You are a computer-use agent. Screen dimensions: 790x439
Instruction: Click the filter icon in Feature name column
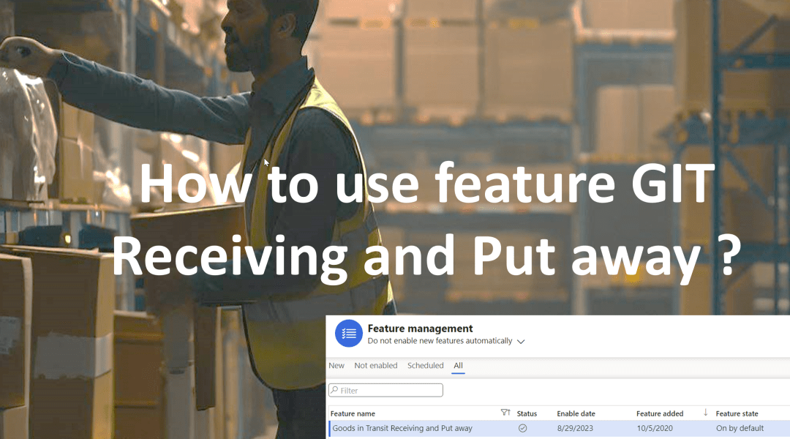click(505, 413)
